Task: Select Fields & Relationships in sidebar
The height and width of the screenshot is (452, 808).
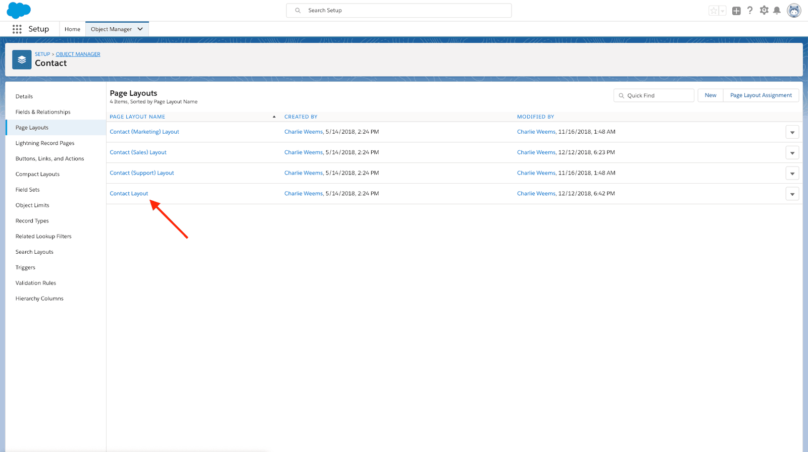Action: pyautogui.click(x=43, y=112)
